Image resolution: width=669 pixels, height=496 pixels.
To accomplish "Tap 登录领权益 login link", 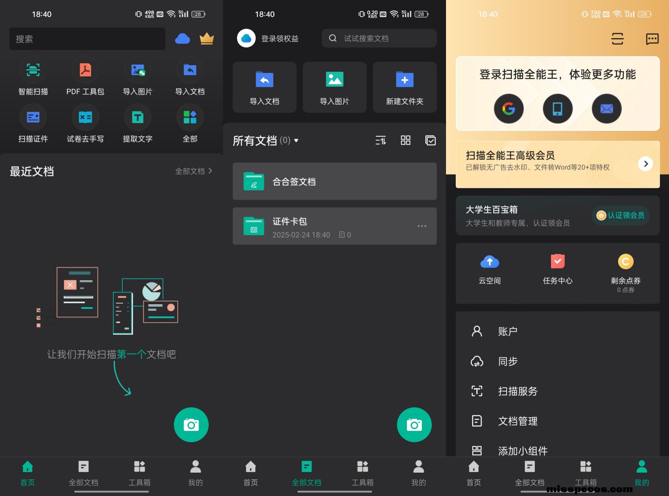I will point(280,39).
